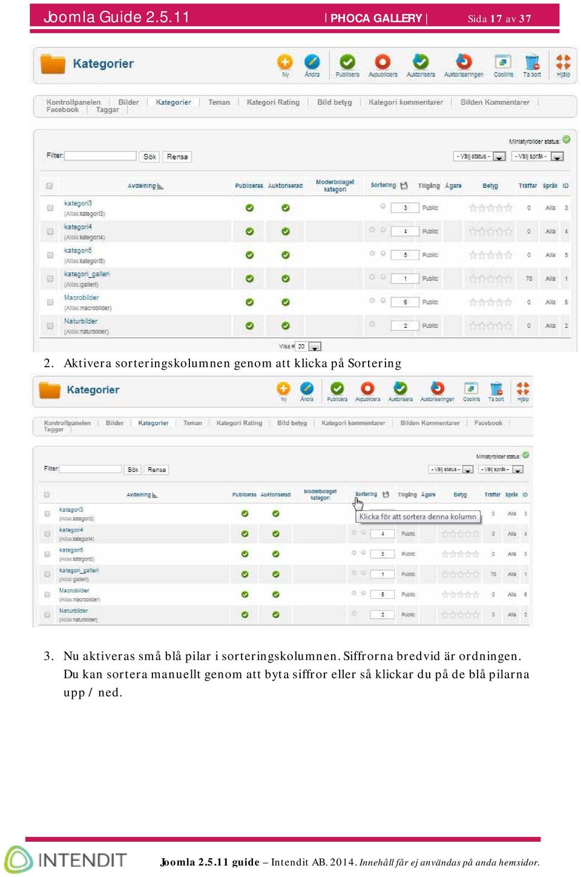Tick the select-all header checkbox in upper screenshot
The image size is (581, 877).
50,185
